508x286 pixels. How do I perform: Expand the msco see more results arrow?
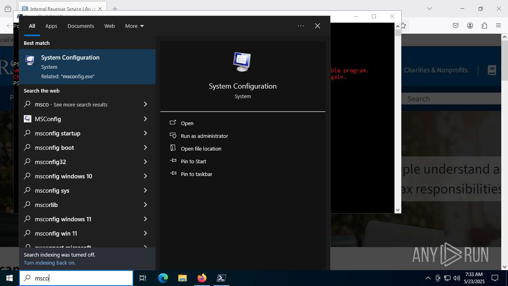pyautogui.click(x=145, y=104)
